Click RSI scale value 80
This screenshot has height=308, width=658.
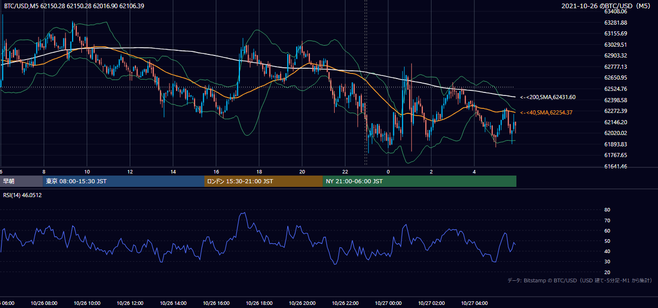[x=607, y=210]
